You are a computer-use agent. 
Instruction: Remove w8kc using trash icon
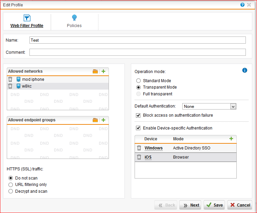10,86
